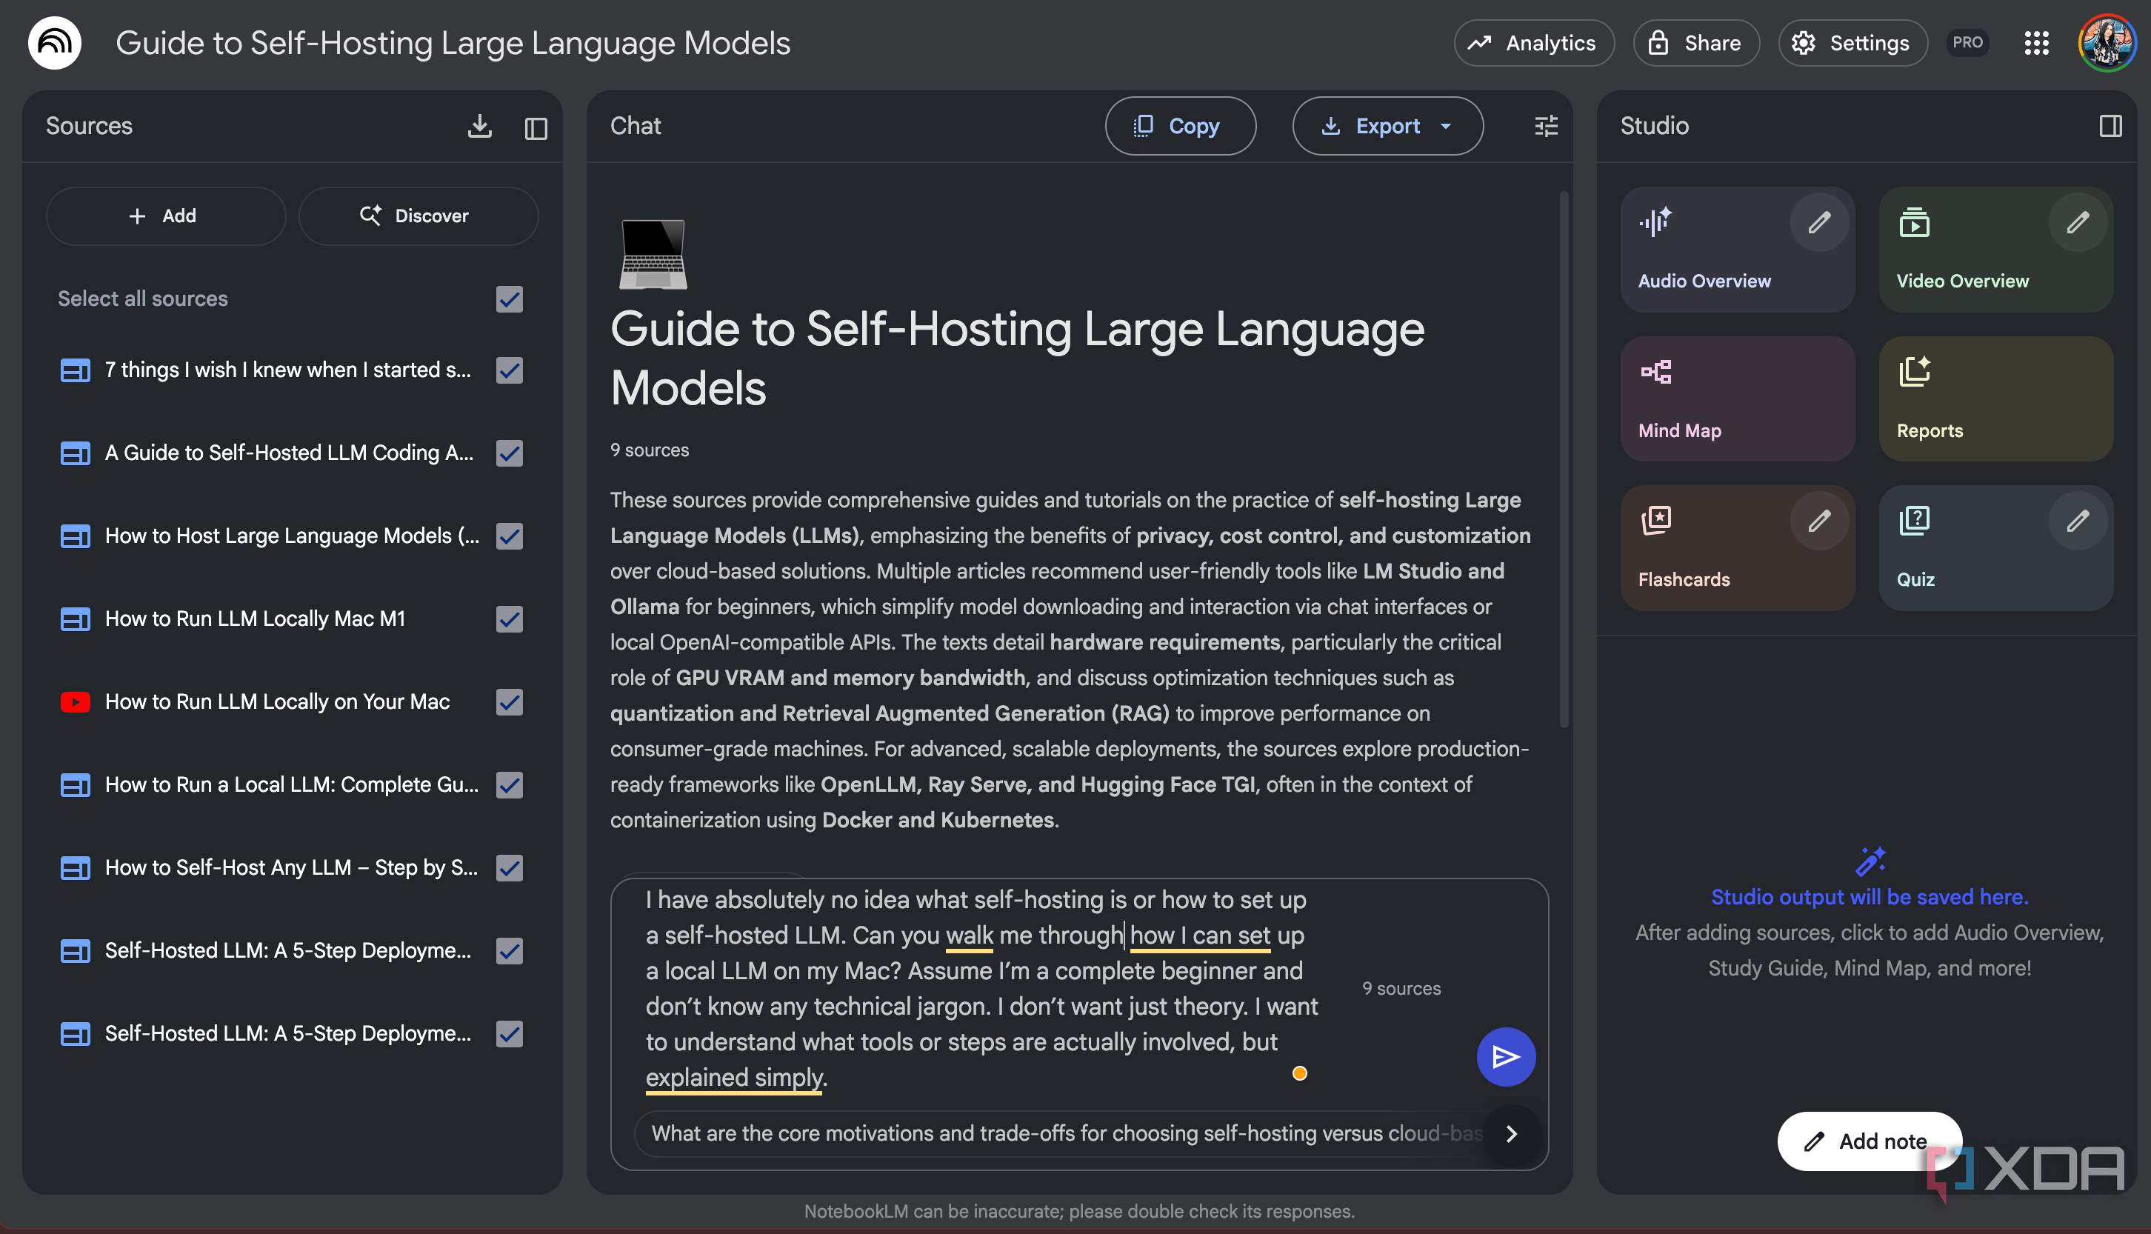Image resolution: width=2151 pixels, height=1234 pixels.
Task: Untick the YouTube source checkbox
Action: (510, 701)
